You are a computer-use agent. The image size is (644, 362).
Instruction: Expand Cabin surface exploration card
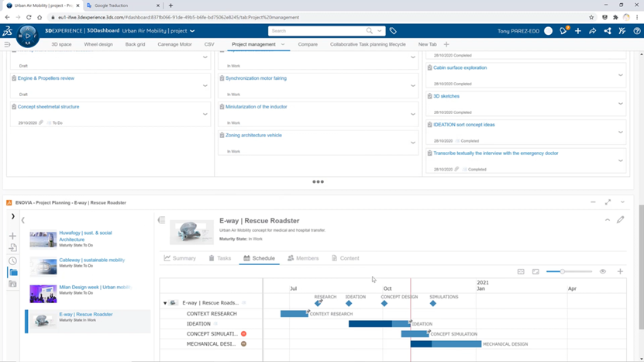pos(621,75)
